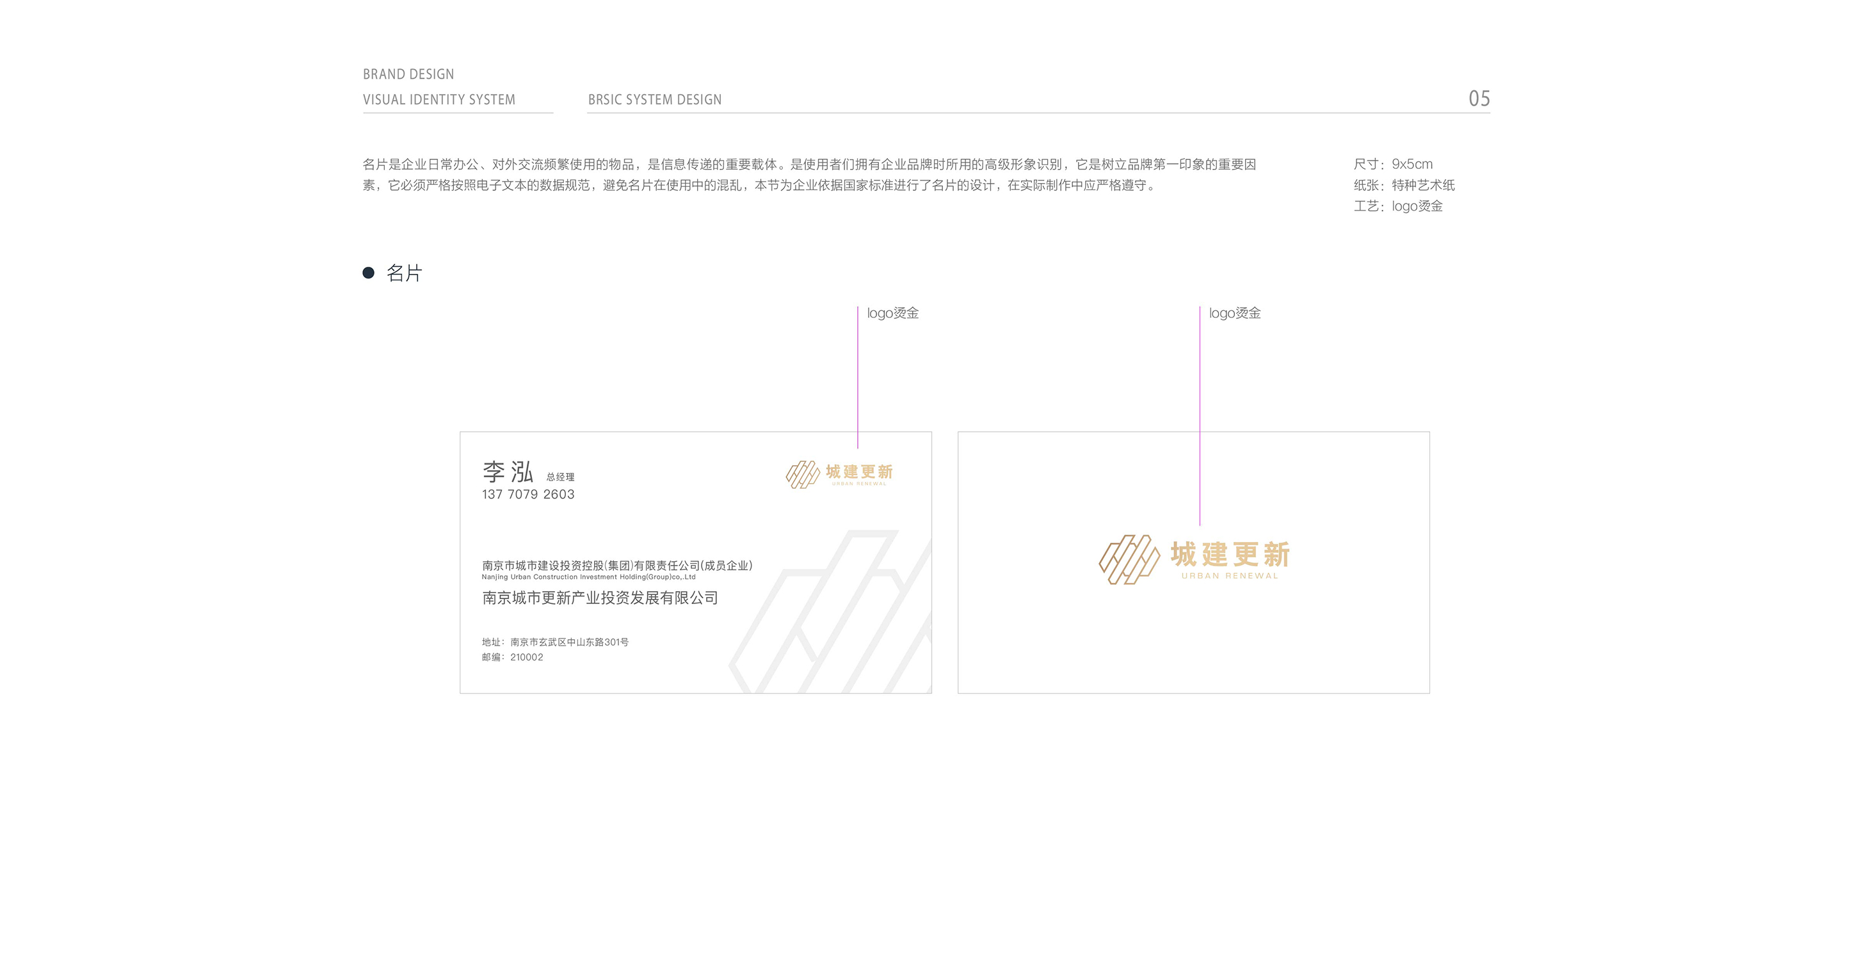Click the 名片 section heading

coord(404,273)
